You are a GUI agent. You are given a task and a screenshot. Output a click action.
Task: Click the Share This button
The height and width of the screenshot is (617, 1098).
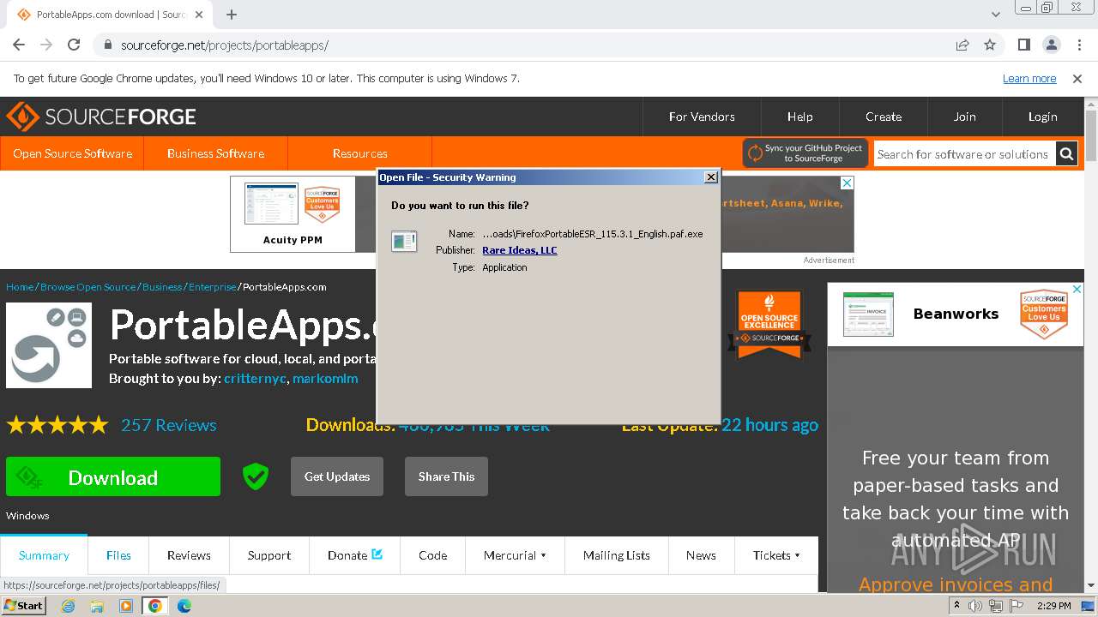446,476
